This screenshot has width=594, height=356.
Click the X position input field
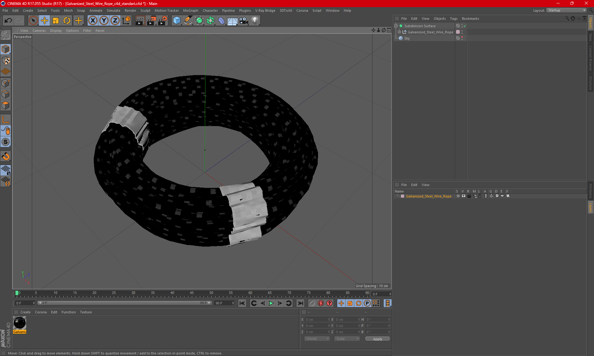pos(317,320)
